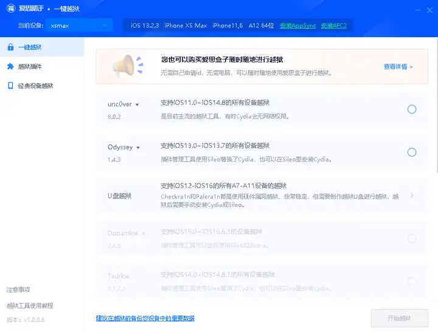Click the phone icon beside 经典设备越狱
This screenshot has width=438, height=333.
pos(10,86)
